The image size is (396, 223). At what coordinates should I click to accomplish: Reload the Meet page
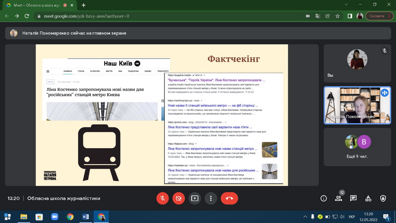(27, 16)
